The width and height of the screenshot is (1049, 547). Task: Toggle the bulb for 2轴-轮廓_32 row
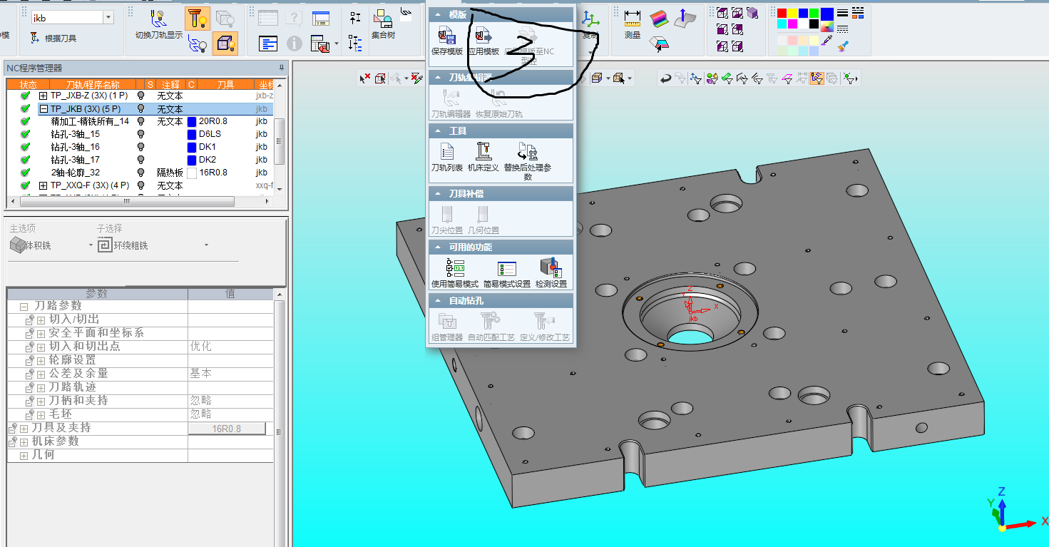click(x=140, y=173)
